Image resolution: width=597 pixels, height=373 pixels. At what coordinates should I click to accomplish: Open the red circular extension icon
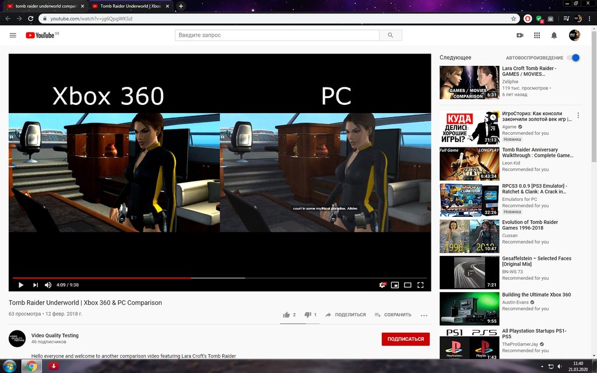[x=527, y=18]
